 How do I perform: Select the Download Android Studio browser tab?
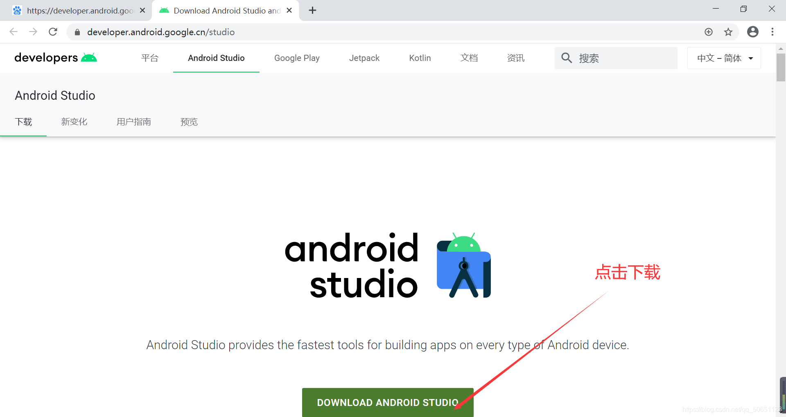click(225, 11)
